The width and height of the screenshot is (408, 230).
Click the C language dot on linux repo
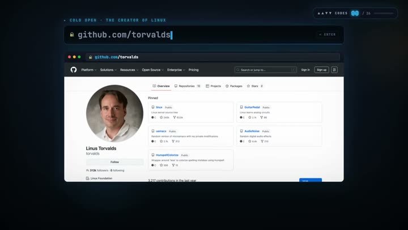[154, 118]
